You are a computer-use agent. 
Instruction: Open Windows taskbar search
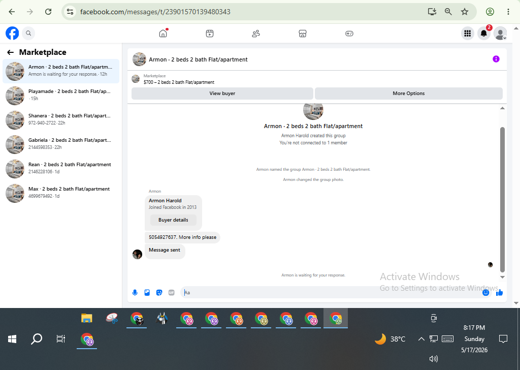click(37, 339)
